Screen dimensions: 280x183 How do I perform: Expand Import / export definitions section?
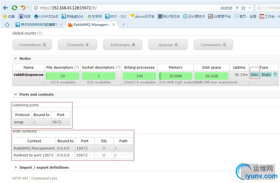tap(41, 168)
